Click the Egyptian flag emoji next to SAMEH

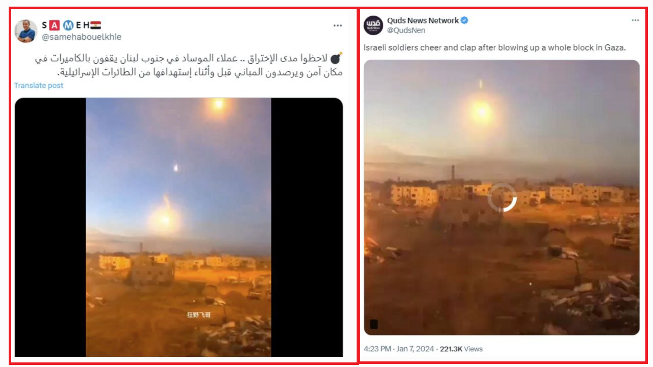95,25
